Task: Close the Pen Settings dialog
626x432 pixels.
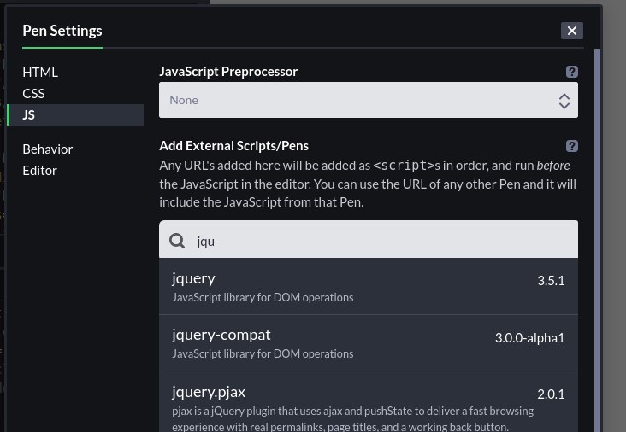Action: [572, 31]
